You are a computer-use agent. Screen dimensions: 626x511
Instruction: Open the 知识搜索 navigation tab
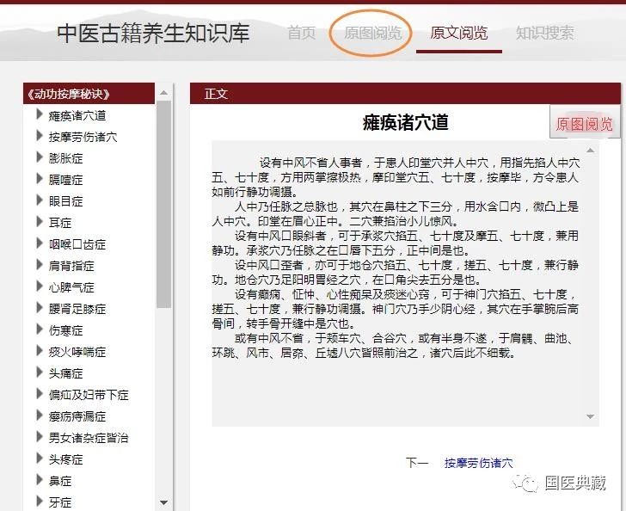point(544,33)
